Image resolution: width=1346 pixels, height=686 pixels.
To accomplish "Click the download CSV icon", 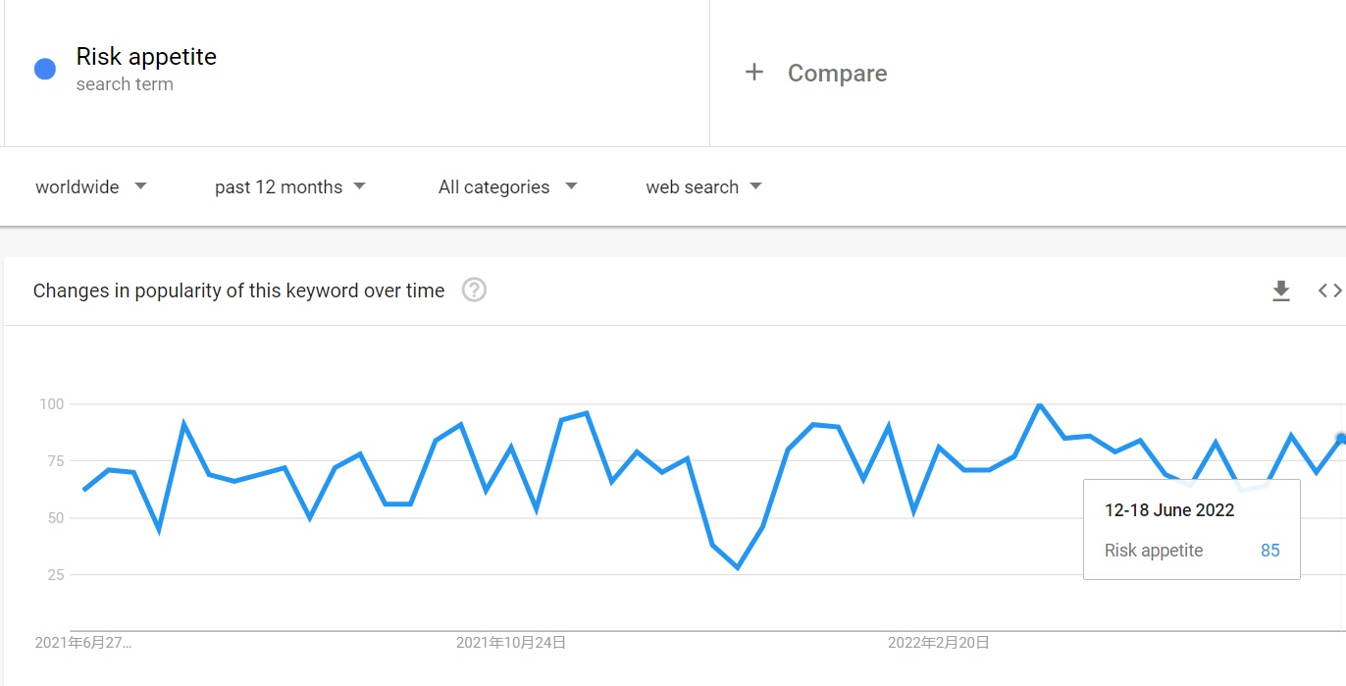I will 1280,290.
